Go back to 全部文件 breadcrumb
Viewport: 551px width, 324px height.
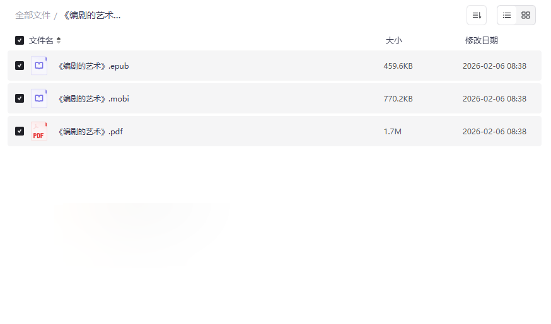click(x=33, y=15)
